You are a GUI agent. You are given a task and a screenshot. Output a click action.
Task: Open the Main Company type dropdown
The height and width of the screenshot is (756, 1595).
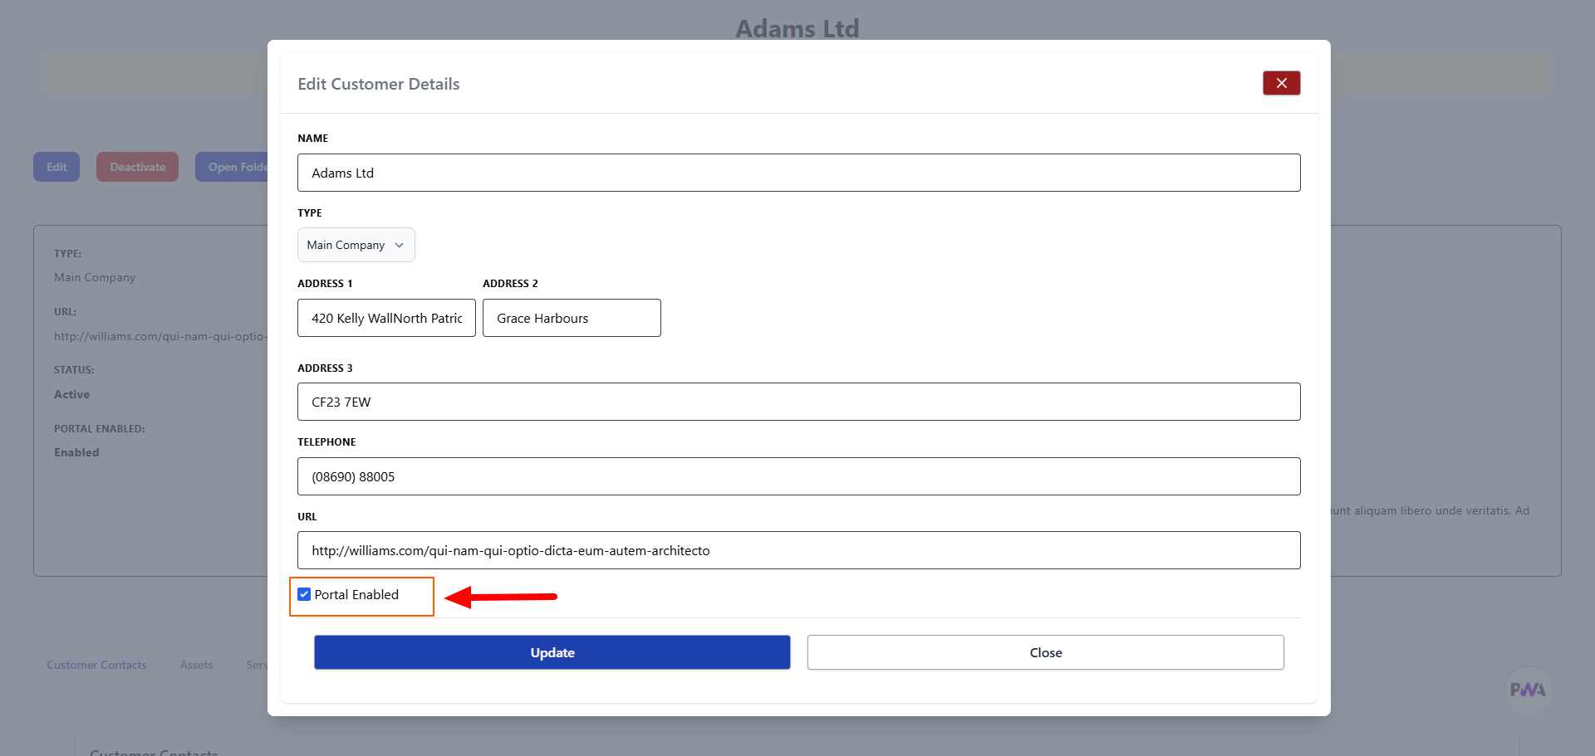(356, 245)
